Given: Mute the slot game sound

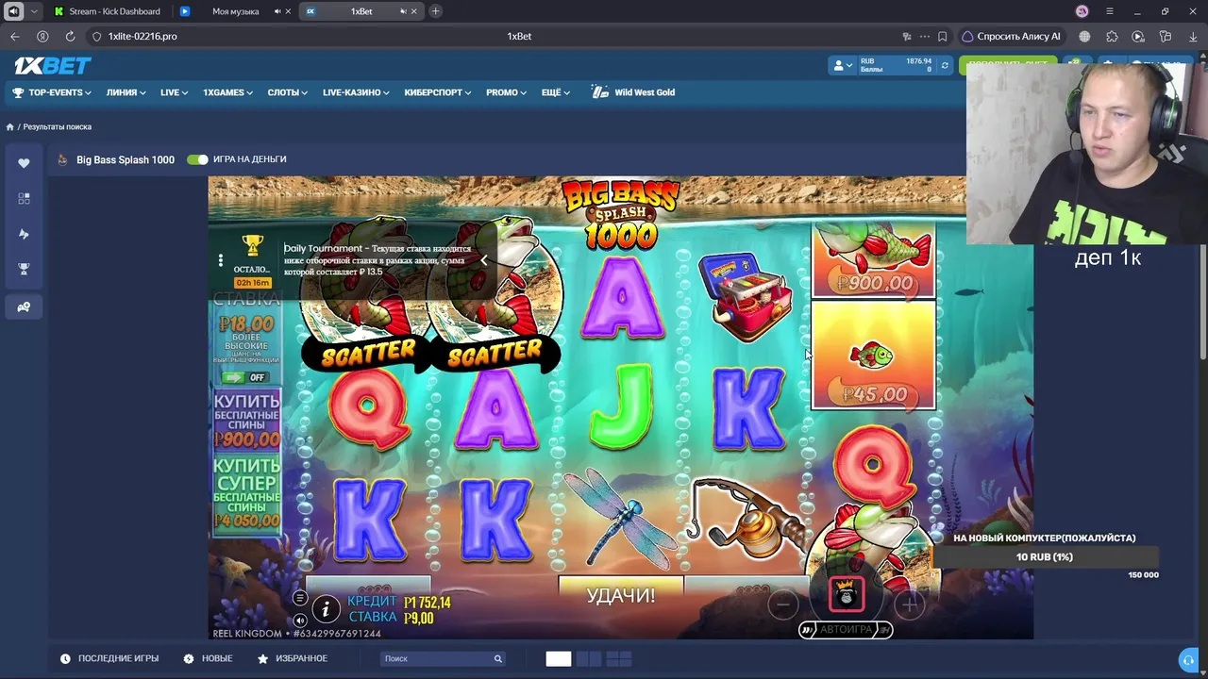Looking at the screenshot, I should click(300, 620).
